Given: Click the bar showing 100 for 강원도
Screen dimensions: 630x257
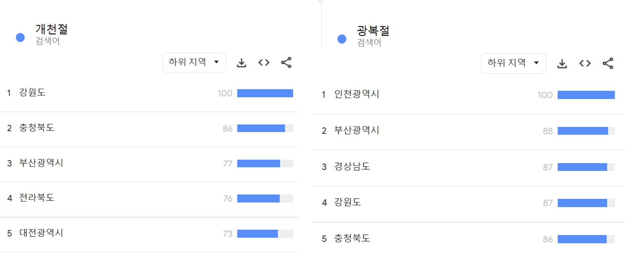Looking at the screenshot, I should 265,93.
